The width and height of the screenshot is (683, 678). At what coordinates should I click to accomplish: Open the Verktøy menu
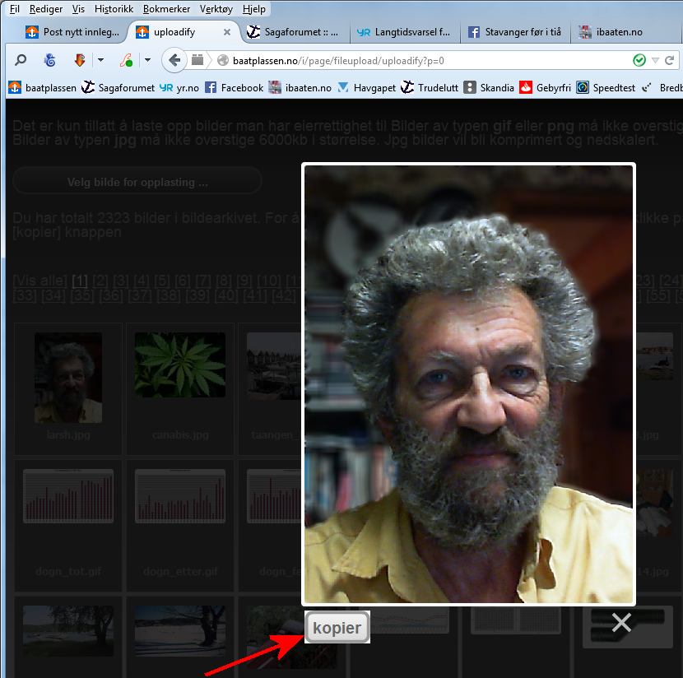[x=216, y=9]
